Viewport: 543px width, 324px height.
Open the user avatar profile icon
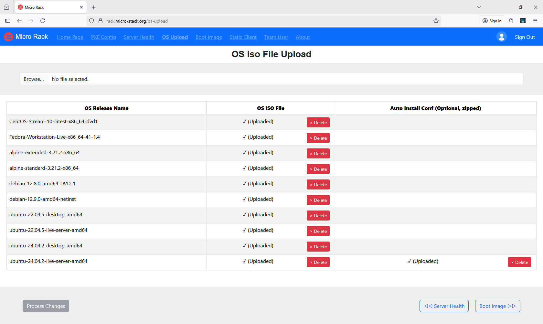tap(501, 37)
